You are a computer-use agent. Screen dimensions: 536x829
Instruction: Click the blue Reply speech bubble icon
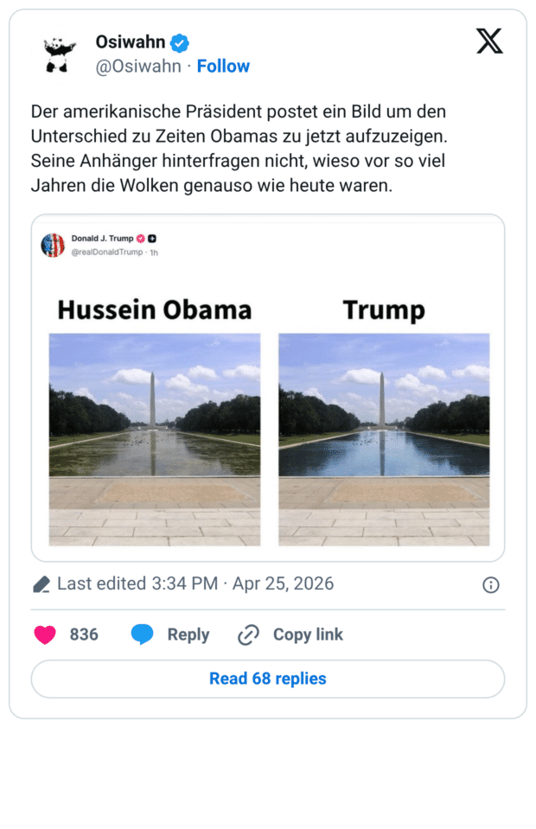pyautogui.click(x=141, y=635)
